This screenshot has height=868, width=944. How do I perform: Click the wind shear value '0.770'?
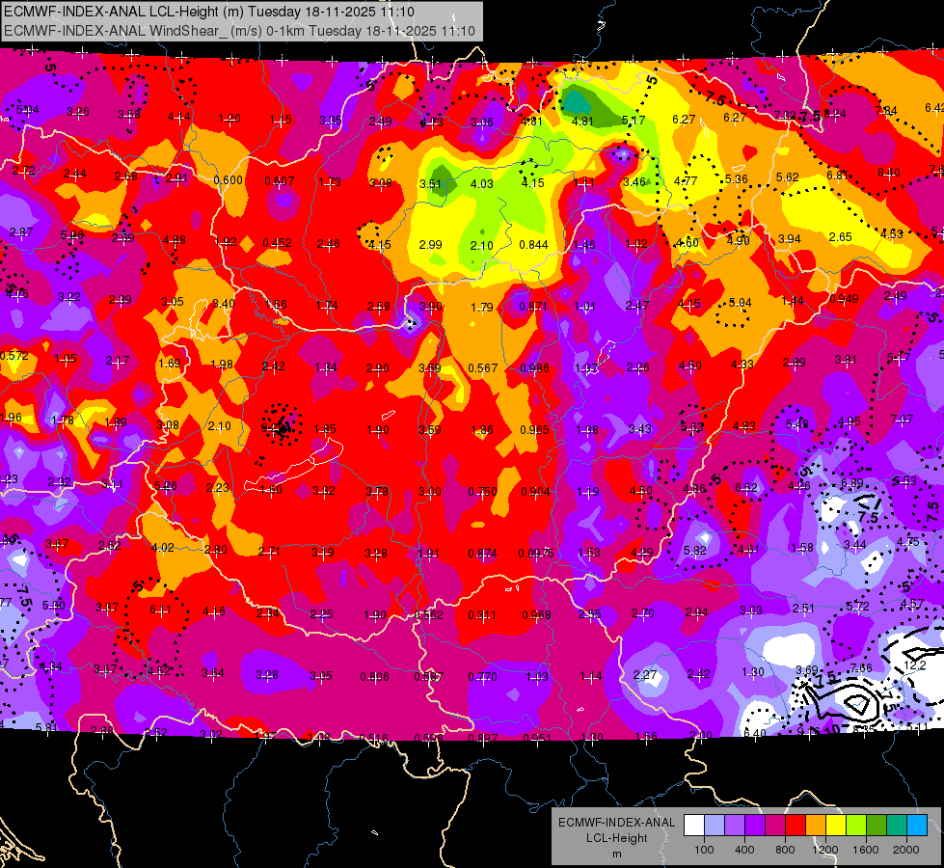[483, 677]
